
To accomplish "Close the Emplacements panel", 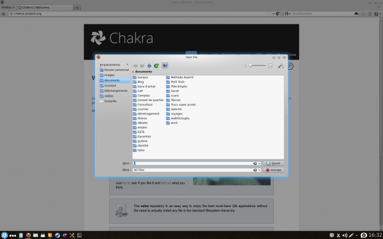I will pyautogui.click(x=127, y=64).
